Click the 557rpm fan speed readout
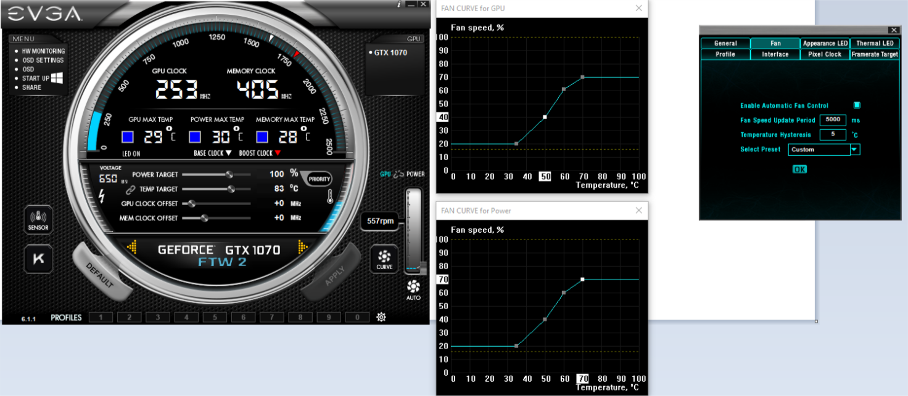The image size is (908, 396). point(381,220)
